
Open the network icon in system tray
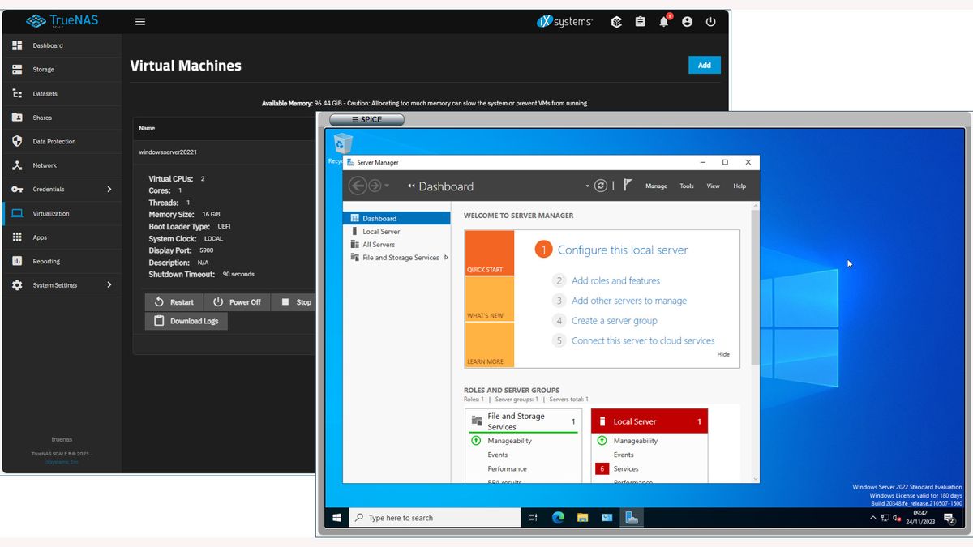pyautogui.click(x=885, y=518)
